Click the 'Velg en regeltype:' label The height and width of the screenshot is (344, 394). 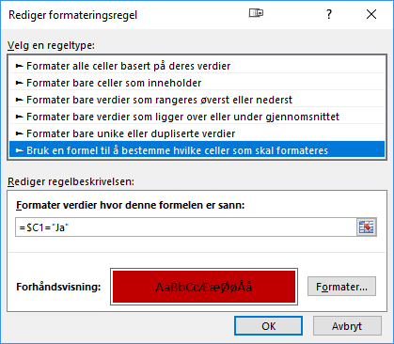[x=51, y=45]
